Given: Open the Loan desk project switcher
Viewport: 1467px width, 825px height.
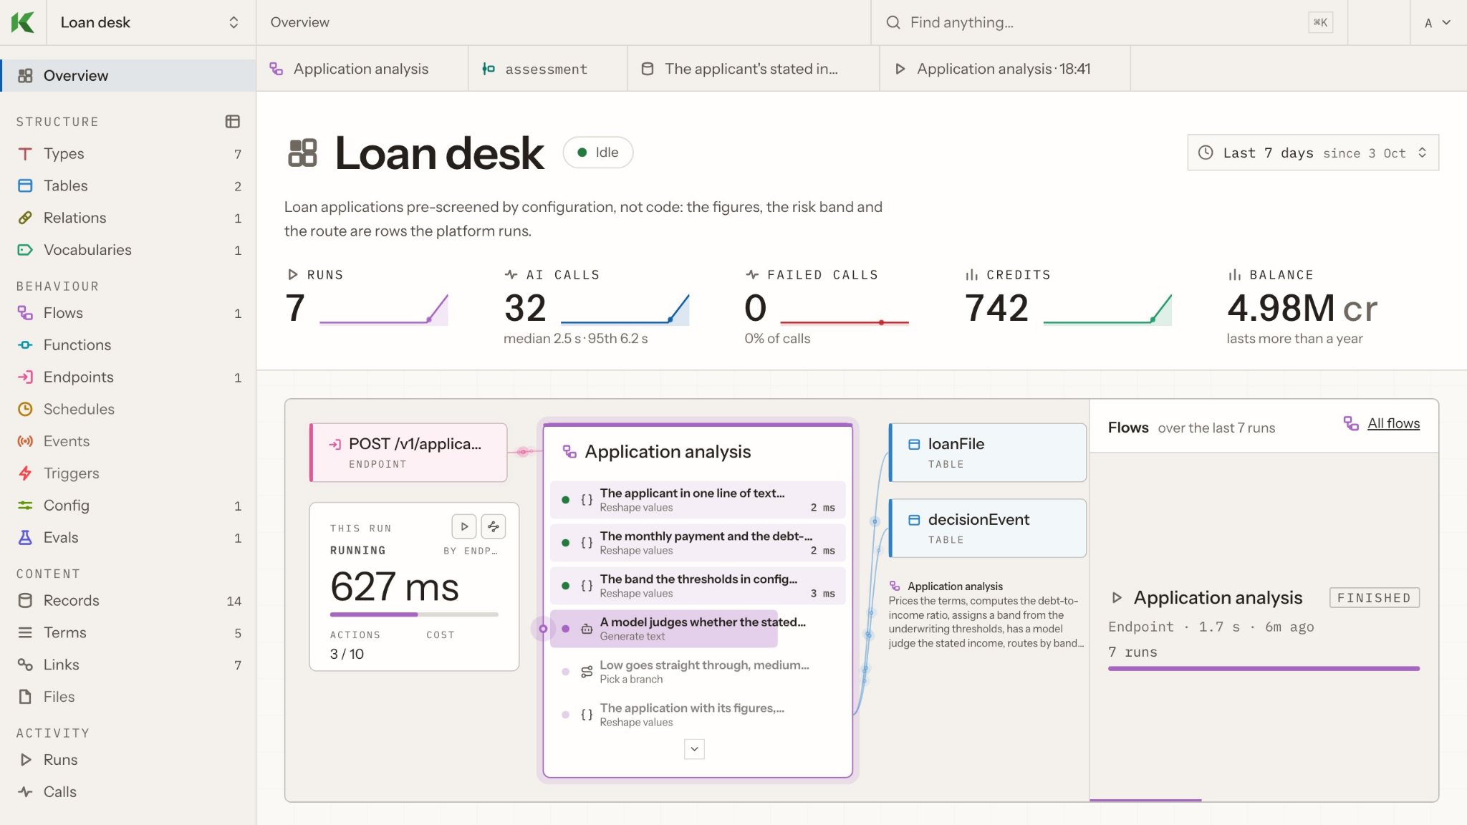Looking at the screenshot, I should [x=150, y=22].
